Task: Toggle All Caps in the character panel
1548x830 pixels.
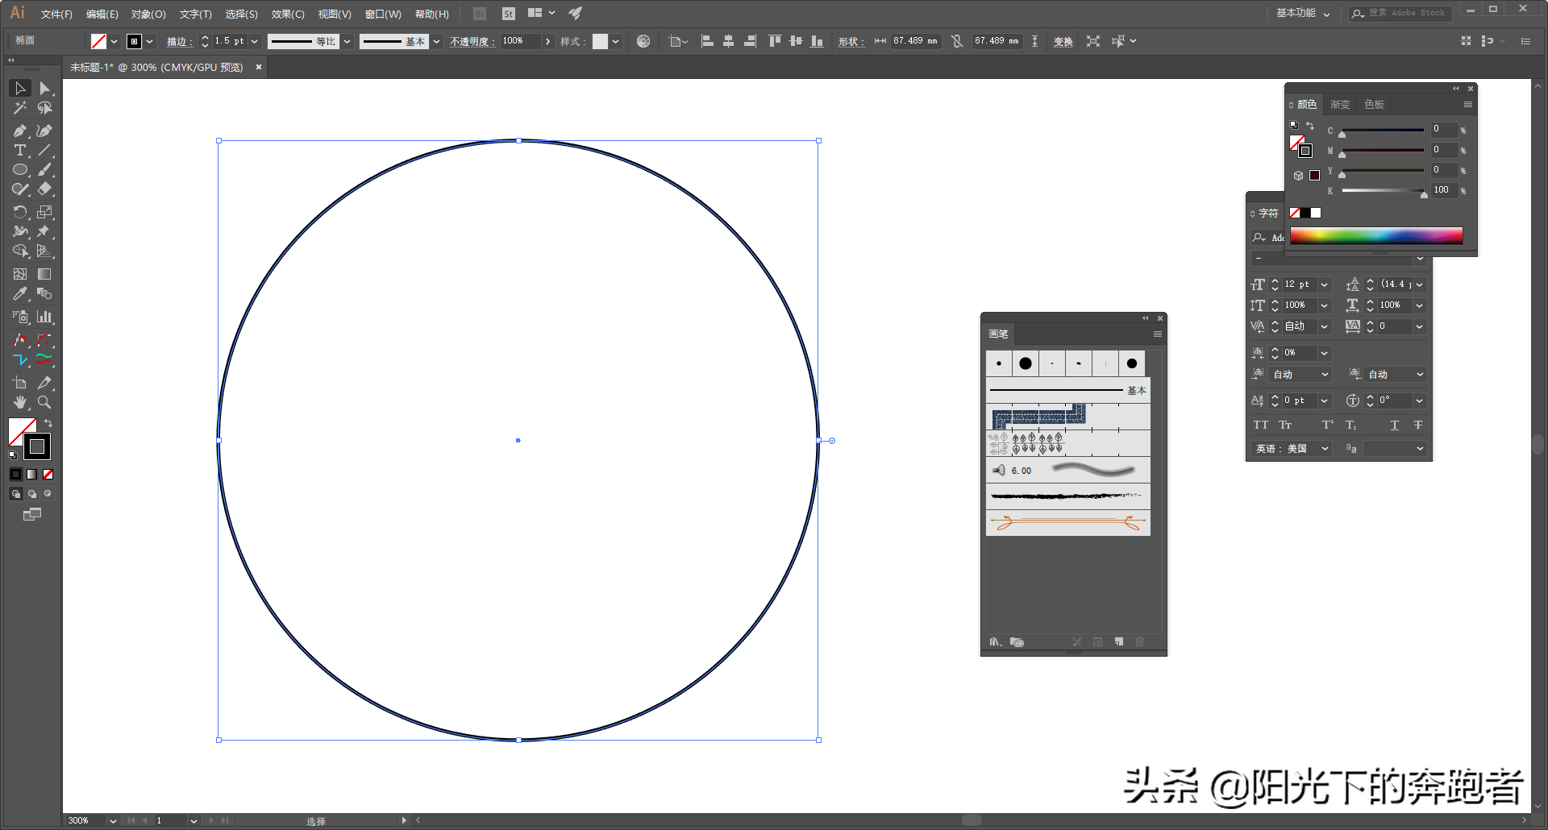Action: tap(1260, 425)
